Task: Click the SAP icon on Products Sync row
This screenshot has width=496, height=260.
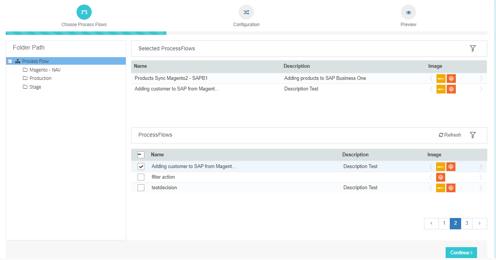Action: pos(440,78)
